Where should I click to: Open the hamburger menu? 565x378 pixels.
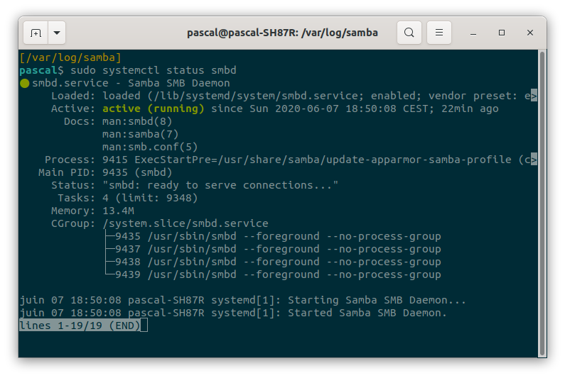point(439,33)
